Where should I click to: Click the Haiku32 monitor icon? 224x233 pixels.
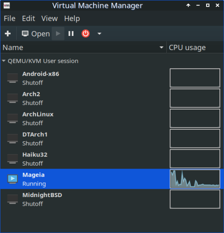point(12,159)
